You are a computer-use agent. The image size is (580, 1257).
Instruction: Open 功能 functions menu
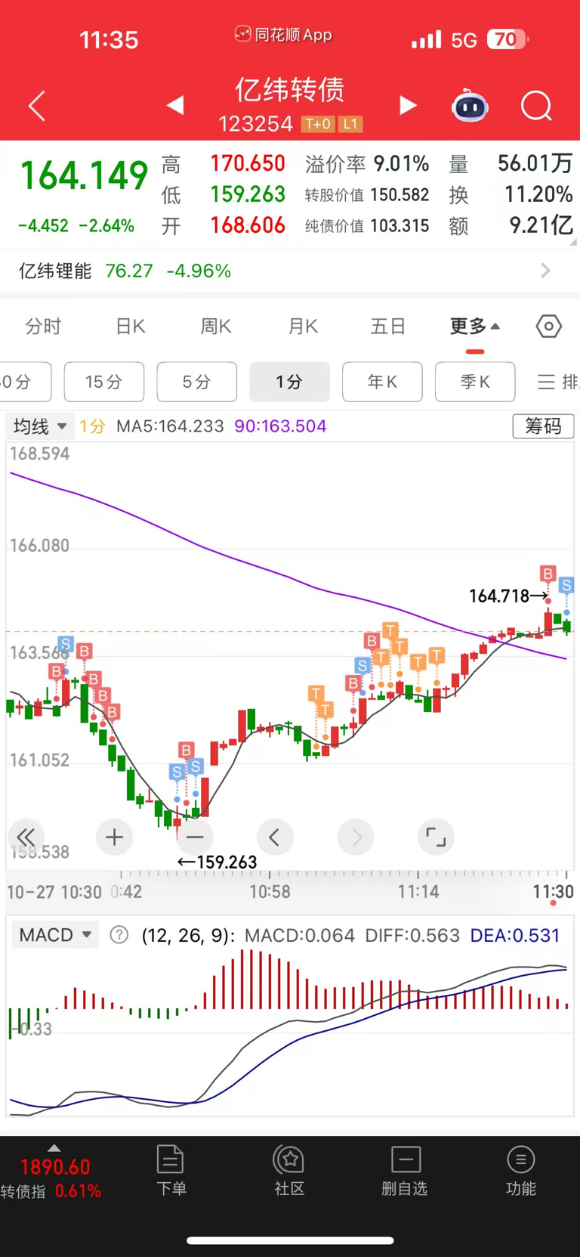pyautogui.click(x=520, y=1170)
